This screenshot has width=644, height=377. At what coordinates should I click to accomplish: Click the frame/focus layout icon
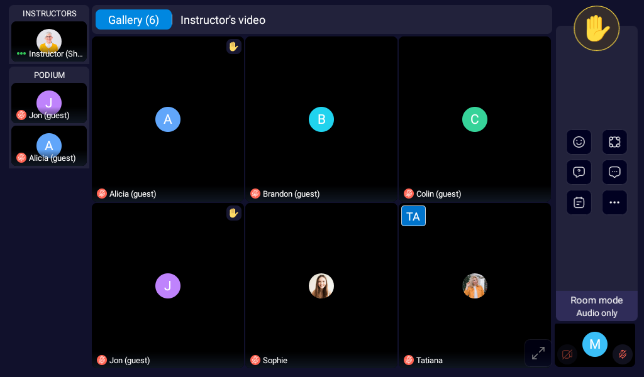point(614,142)
